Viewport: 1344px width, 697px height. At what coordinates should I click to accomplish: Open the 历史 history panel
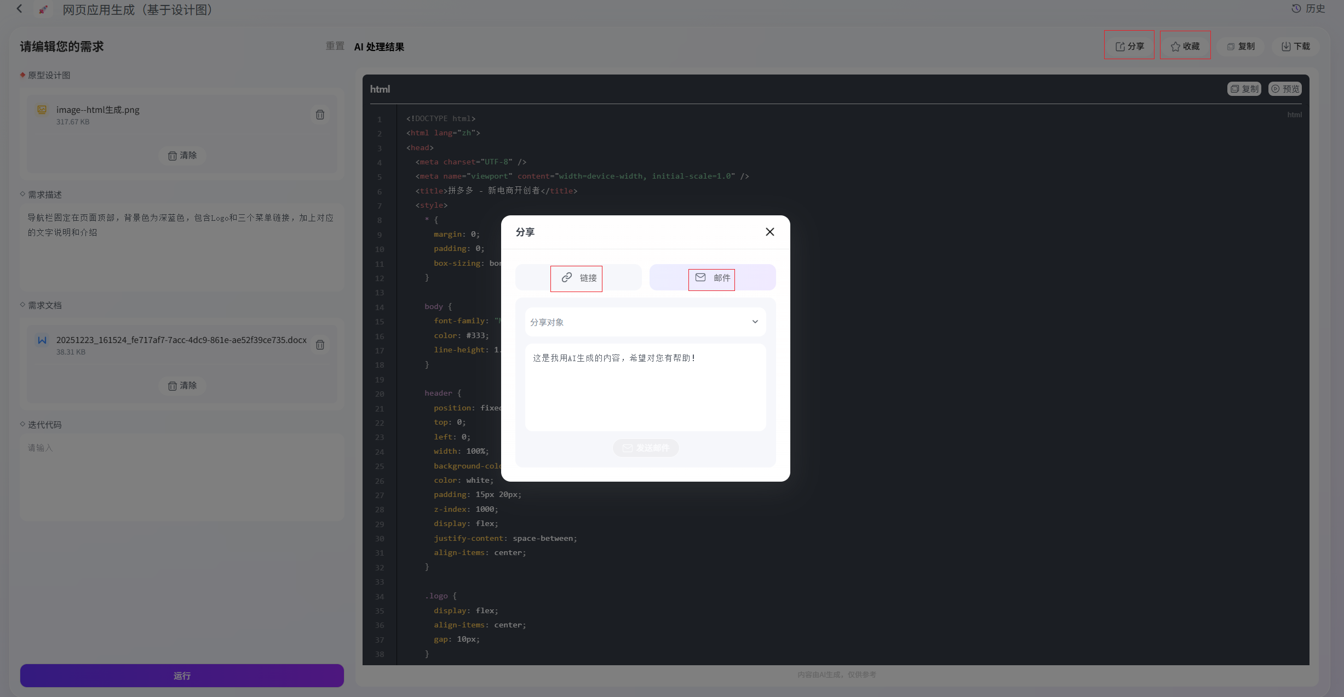click(x=1308, y=9)
